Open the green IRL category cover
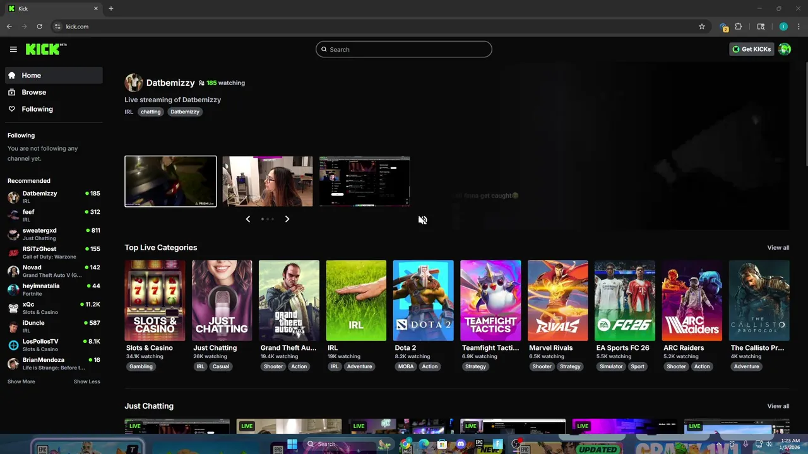The image size is (808, 454). click(x=356, y=301)
